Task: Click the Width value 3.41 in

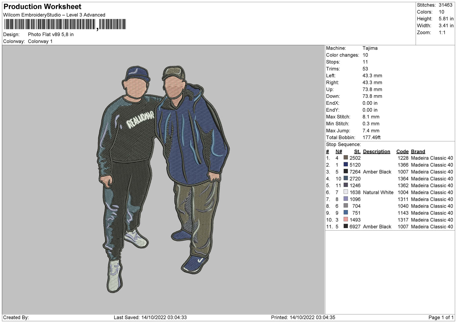Action: coord(446,26)
